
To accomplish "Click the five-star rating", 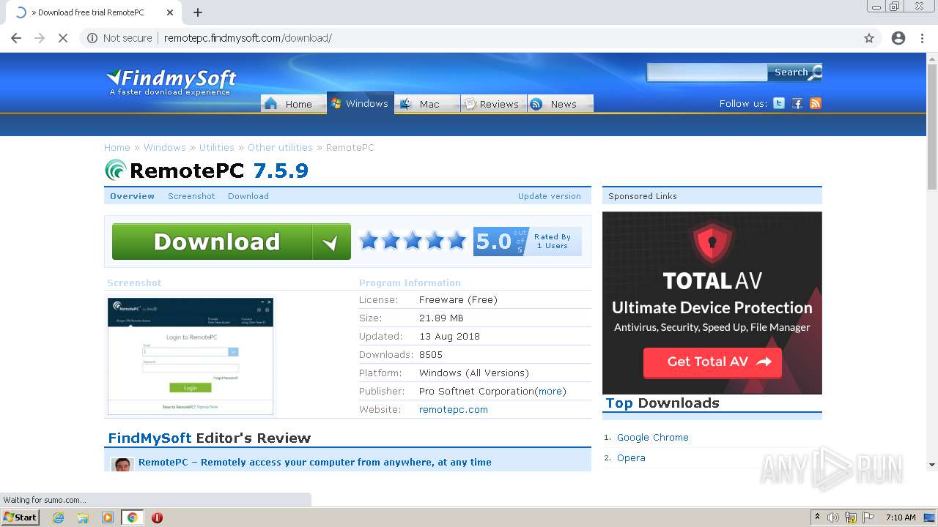I will coord(413,241).
